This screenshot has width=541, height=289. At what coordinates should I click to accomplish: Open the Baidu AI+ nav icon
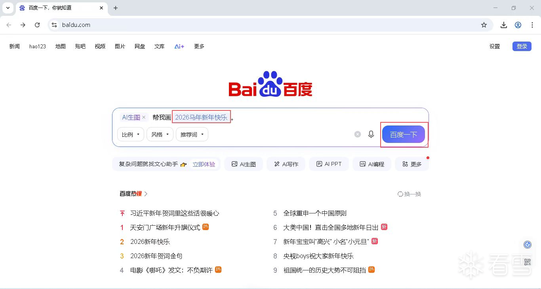click(x=179, y=46)
